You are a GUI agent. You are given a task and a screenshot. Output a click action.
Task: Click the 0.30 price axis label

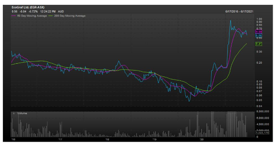pyautogui.click(x=259, y=52)
